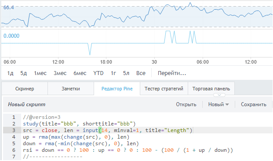Switch to the Тестер стратегий tab
The height and width of the screenshot is (161, 273).
164,89
